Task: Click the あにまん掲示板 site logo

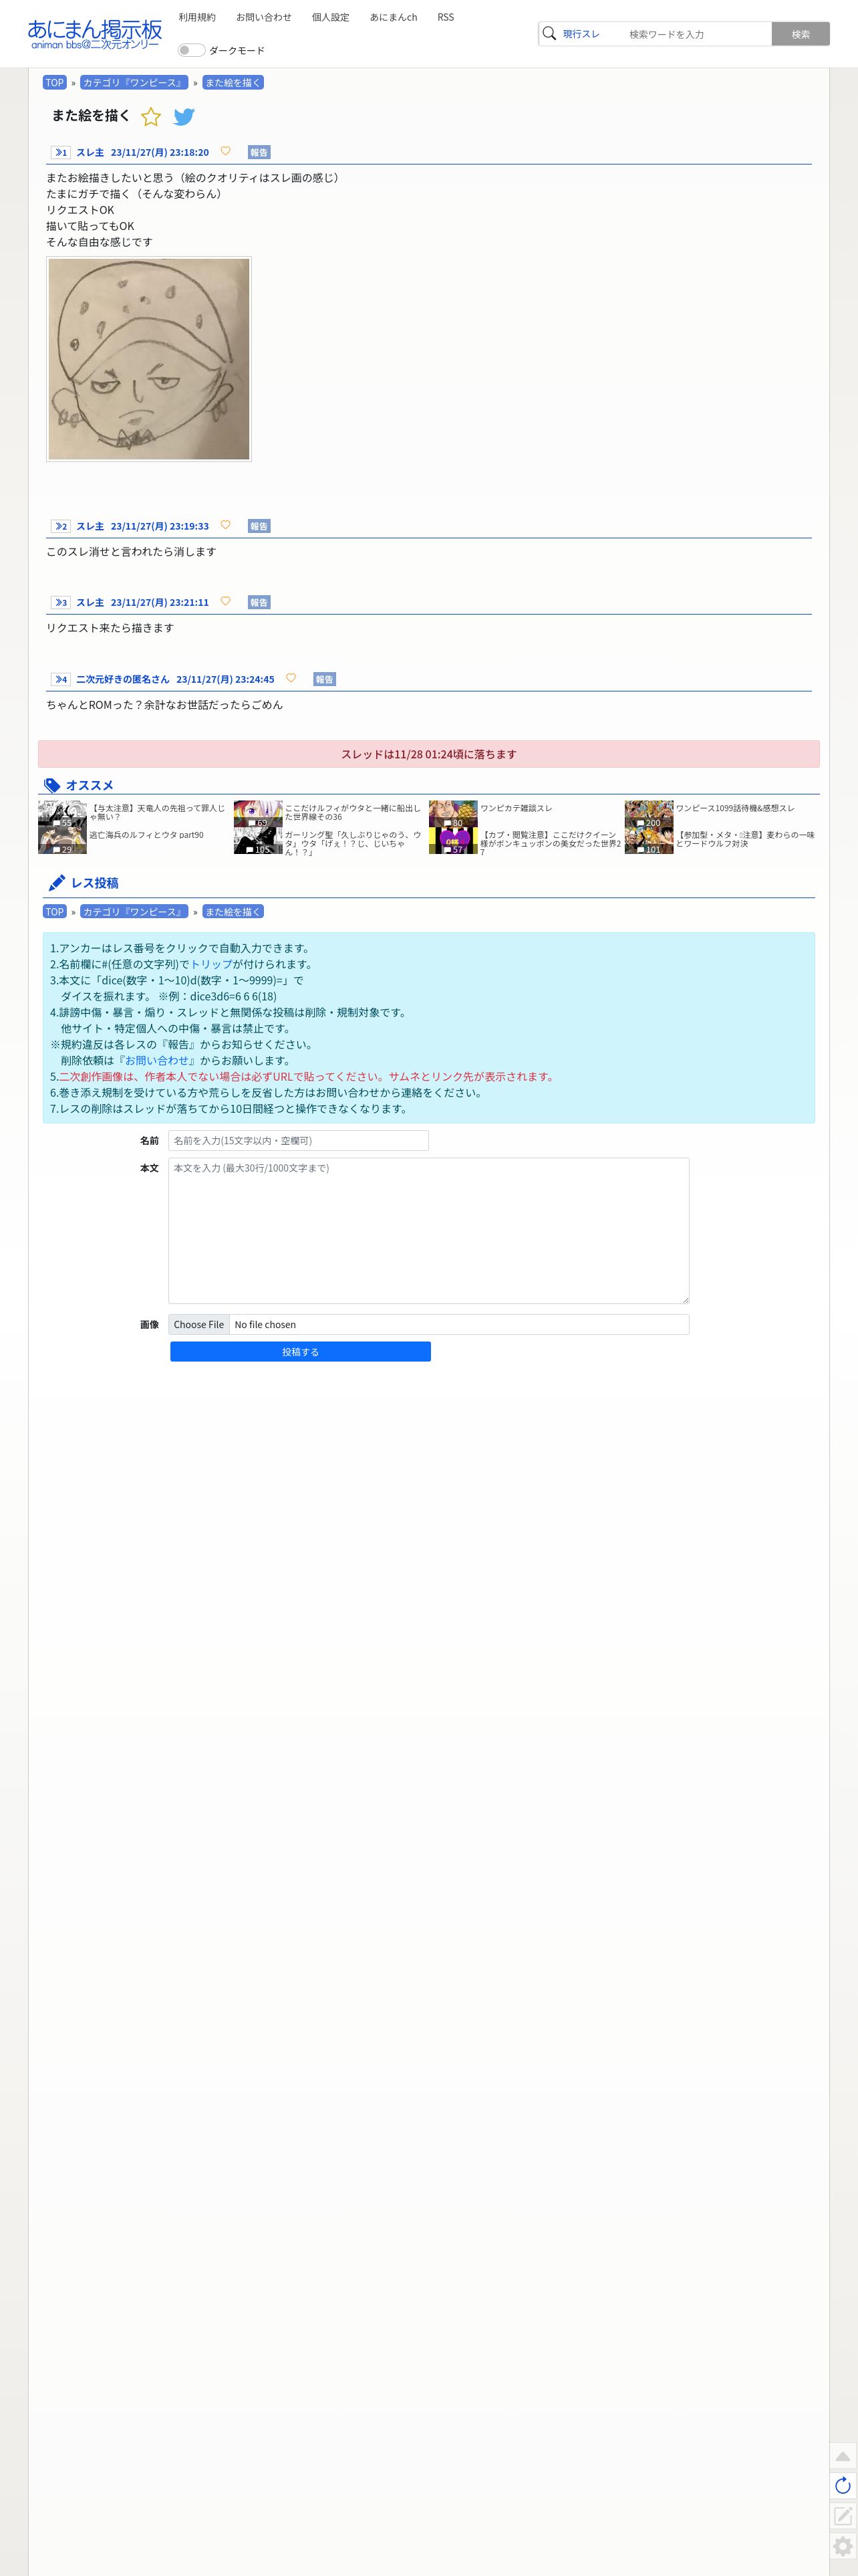Action: click(95, 34)
